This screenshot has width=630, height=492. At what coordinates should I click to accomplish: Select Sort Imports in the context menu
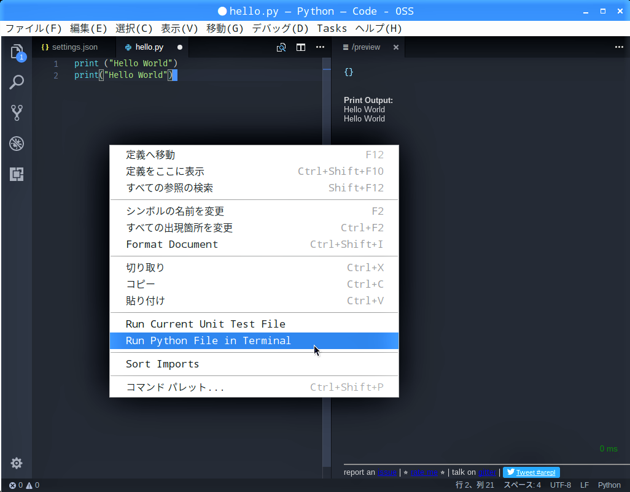[x=254, y=364]
